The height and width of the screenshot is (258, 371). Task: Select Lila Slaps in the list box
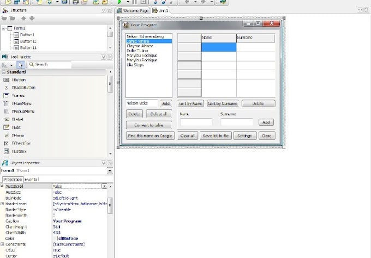tap(149, 65)
